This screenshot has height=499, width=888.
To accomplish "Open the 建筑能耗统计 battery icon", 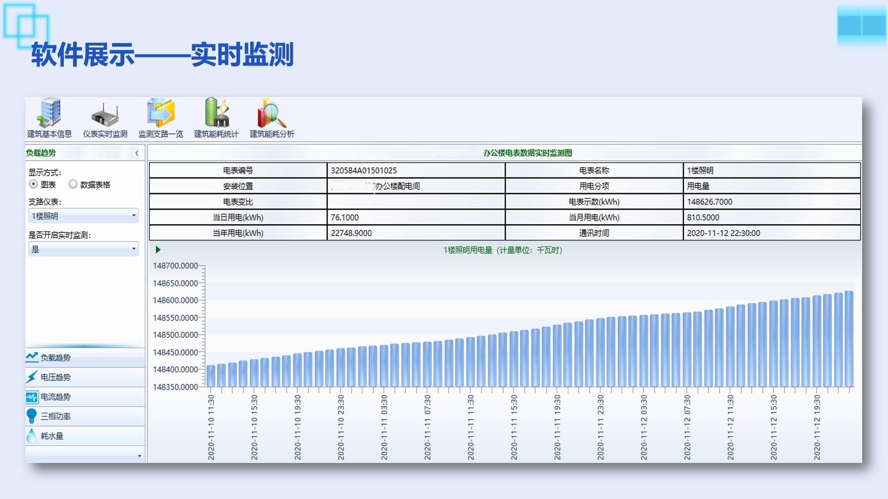I will click(216, 112).
